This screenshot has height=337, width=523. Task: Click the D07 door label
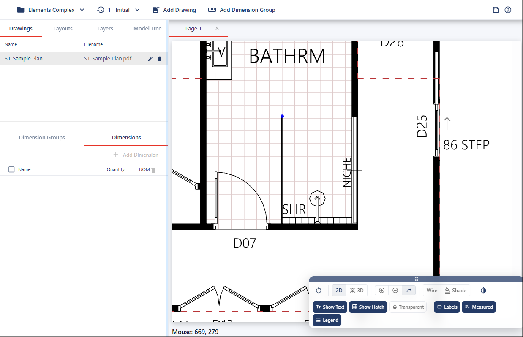245,243
